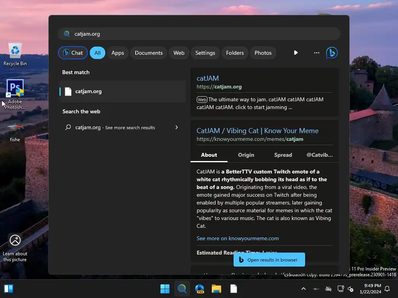Launch Microsoft Edge PRE from the taskbar
Viewport: 398px width, 298px height.
(x=199, y=289)
